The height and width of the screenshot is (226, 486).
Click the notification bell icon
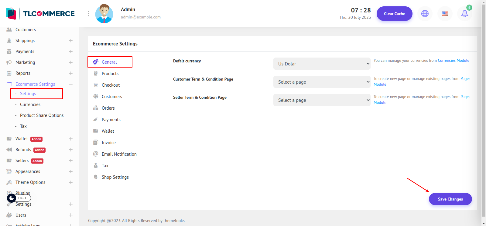(x=464, y=14)
